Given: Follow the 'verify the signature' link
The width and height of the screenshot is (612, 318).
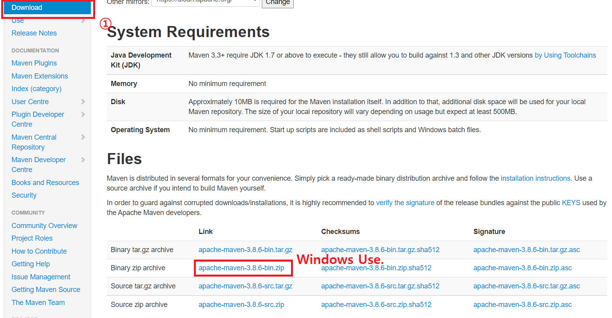Looking at the screenshot, I should [x=405, y=203].
